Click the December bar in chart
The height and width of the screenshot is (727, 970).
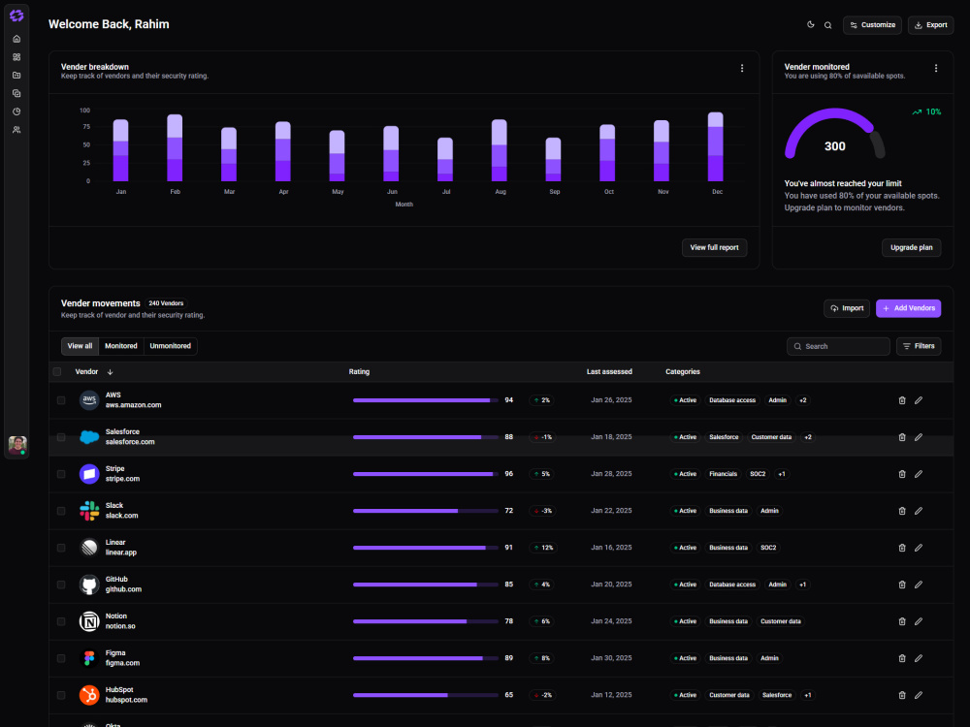pos(716,146)
